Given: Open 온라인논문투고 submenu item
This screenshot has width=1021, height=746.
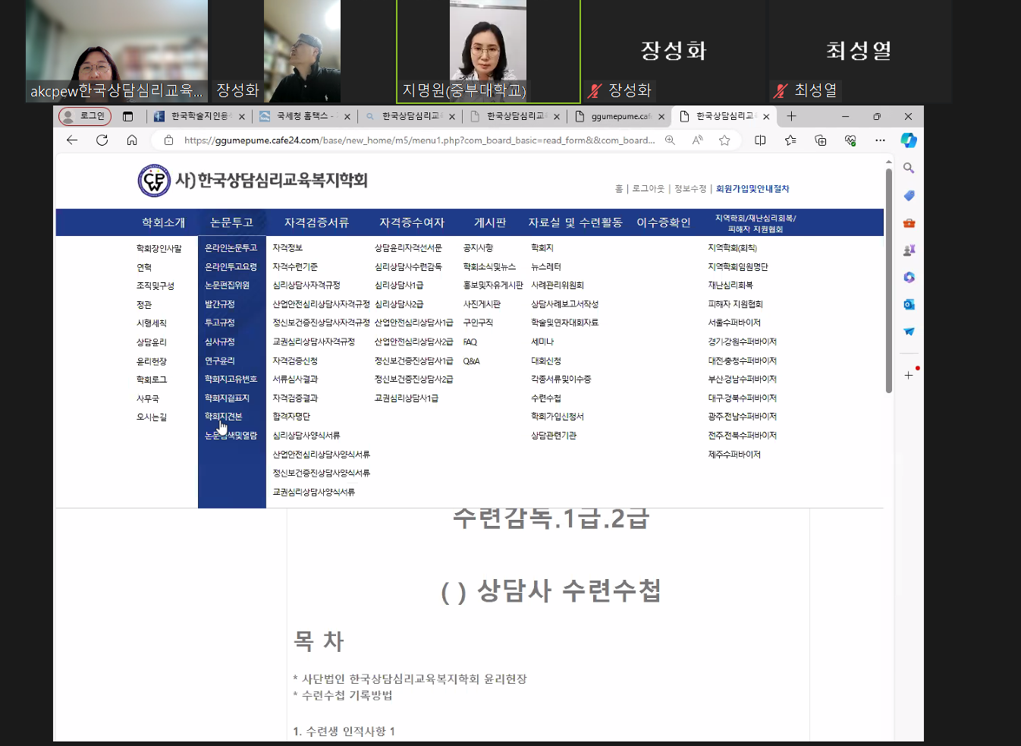Looking at the screenshot, I should pos(231,248).
